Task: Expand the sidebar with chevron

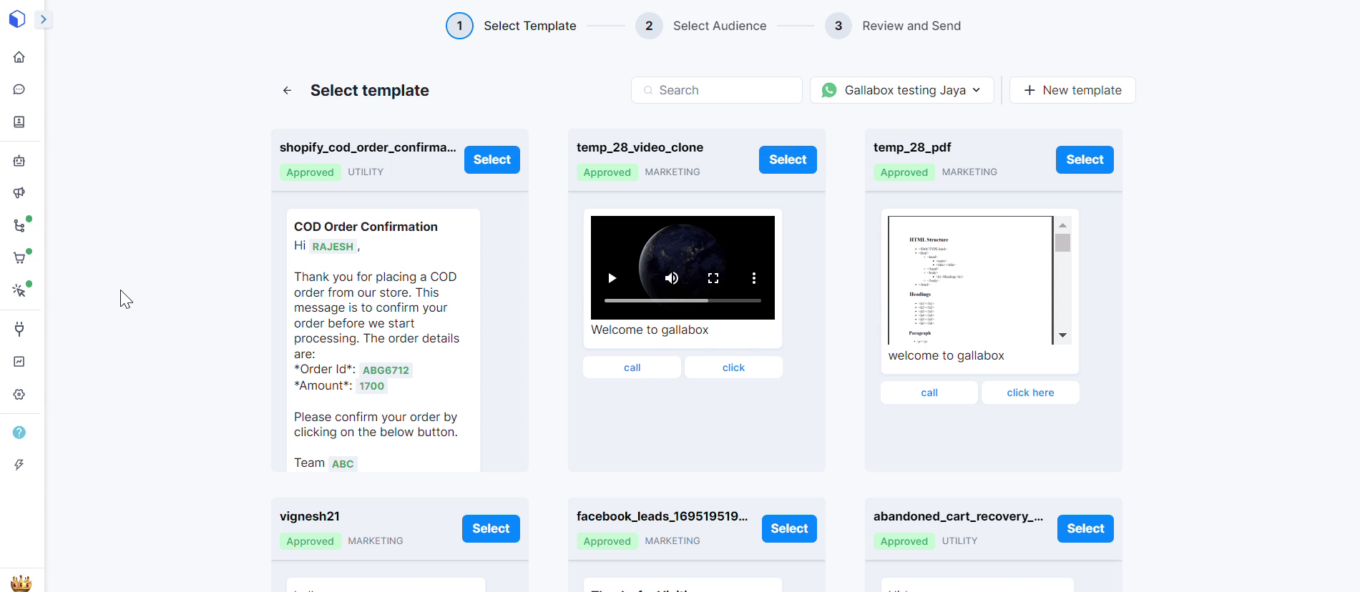Action: pyautogui.click(x=44, y=19)
